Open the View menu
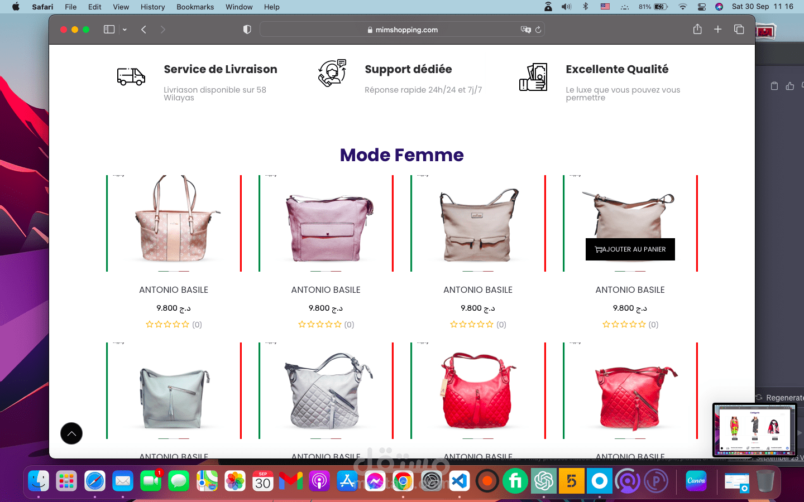 pyautogui.click(x=121, y=7)
